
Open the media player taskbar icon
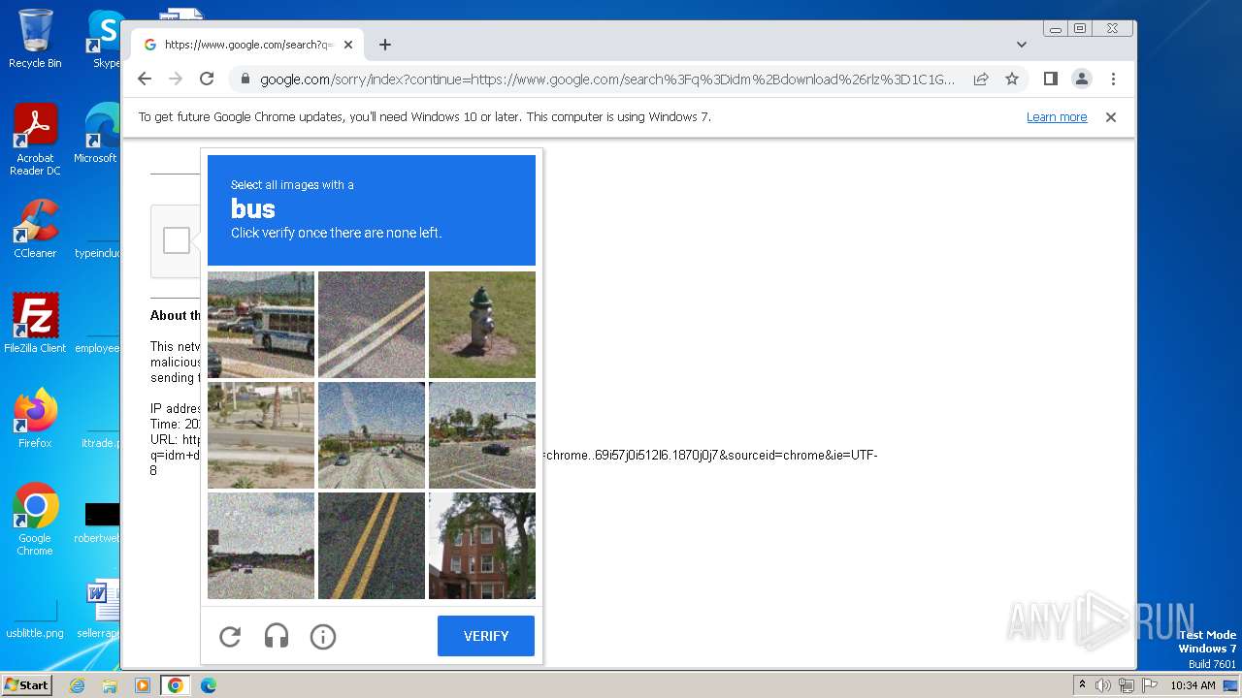click(x=143, y=685)
